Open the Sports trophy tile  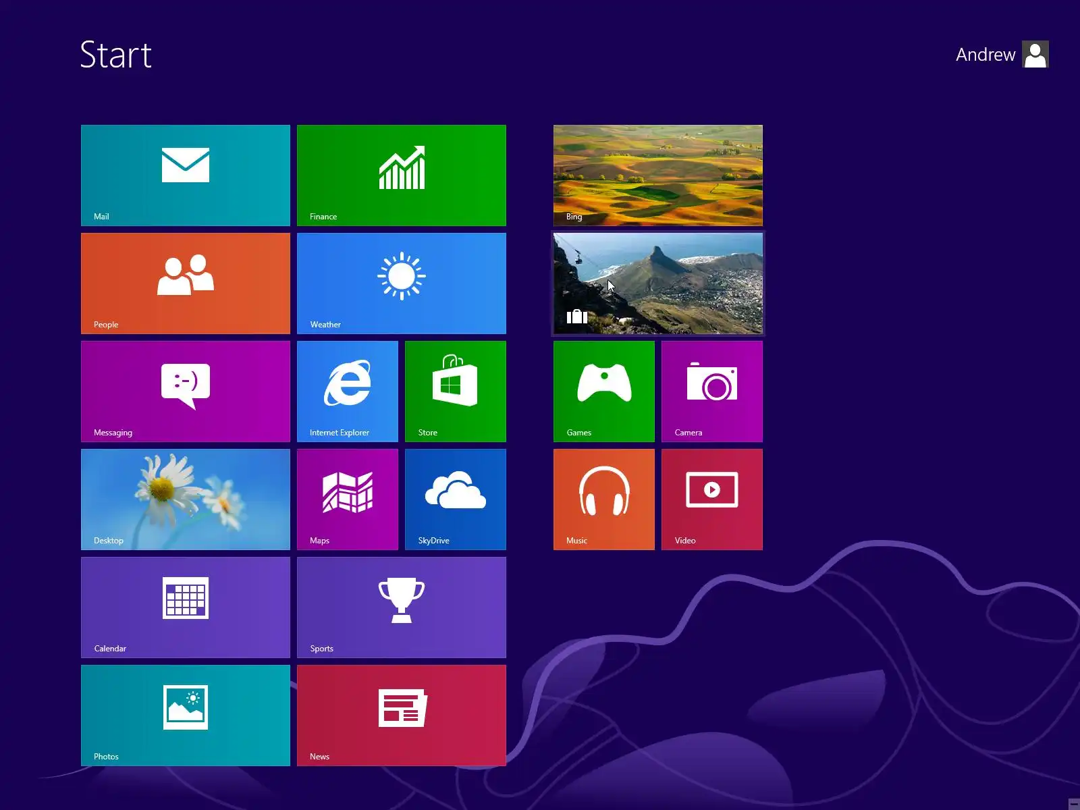[402, 607]
